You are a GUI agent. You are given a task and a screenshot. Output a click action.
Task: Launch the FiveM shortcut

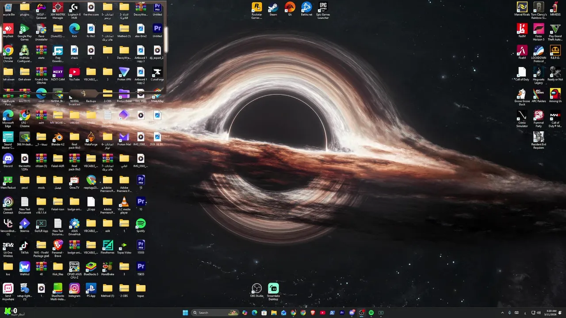click(522, 53)
